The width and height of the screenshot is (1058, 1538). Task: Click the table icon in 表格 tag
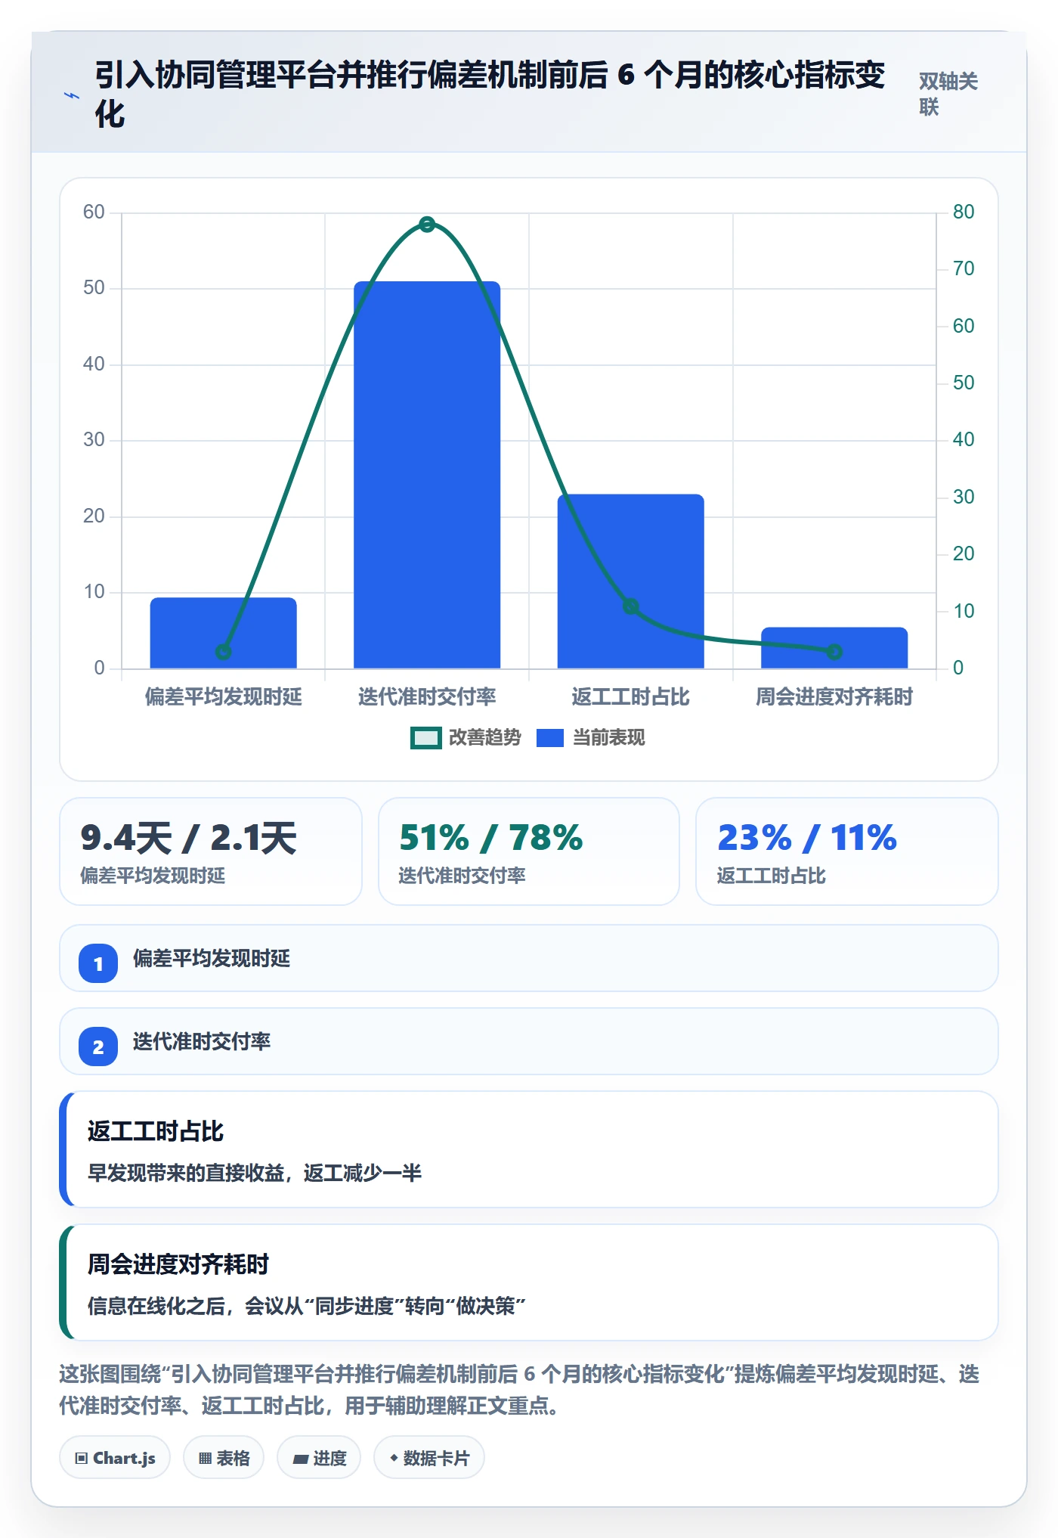pos(205,1458)
